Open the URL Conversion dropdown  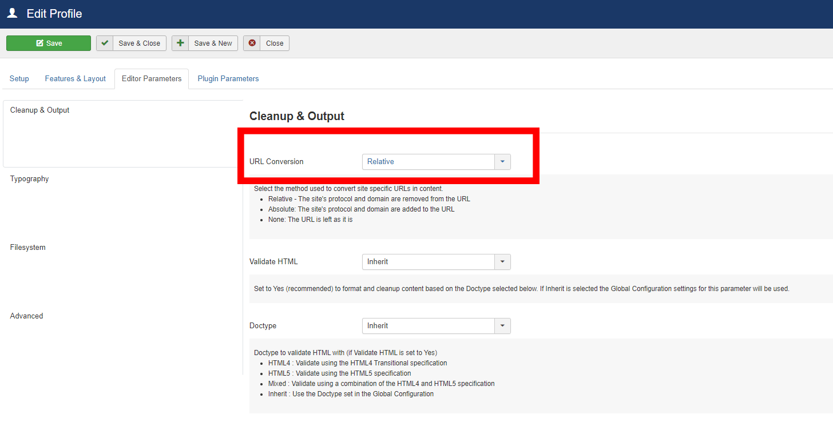click(436, 162)
